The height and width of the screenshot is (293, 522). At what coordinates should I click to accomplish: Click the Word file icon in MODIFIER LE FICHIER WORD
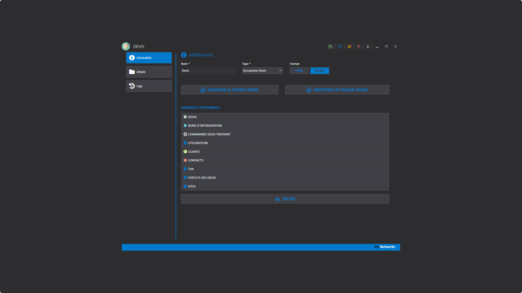pyautogui.click(x=203, y=90)
